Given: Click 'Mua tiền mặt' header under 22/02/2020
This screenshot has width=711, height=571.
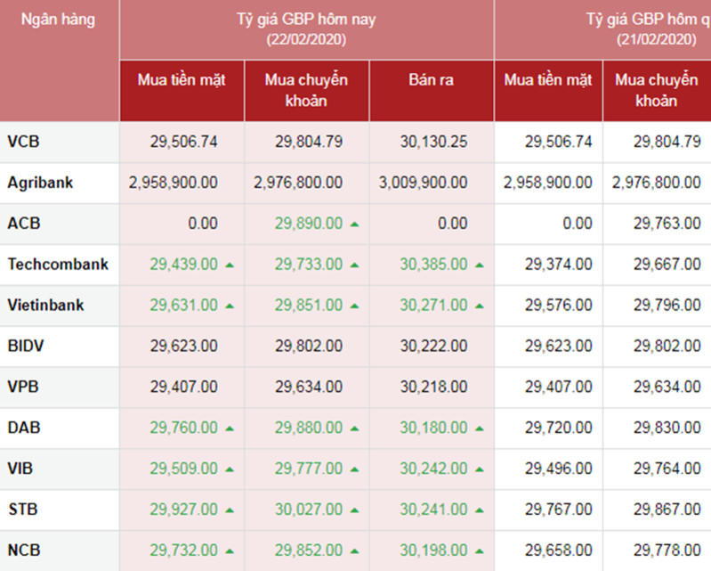Looking at the screenshot, I should pyautogui.click(x=182, y=80).
